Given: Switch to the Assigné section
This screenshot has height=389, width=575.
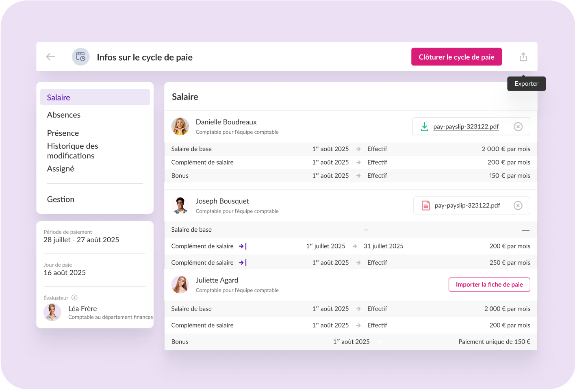Looking at the screenshot, I should tap(61, 169).
